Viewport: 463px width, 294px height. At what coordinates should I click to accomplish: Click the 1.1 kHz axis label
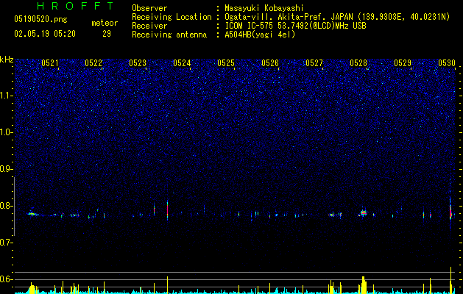(6, 96)
